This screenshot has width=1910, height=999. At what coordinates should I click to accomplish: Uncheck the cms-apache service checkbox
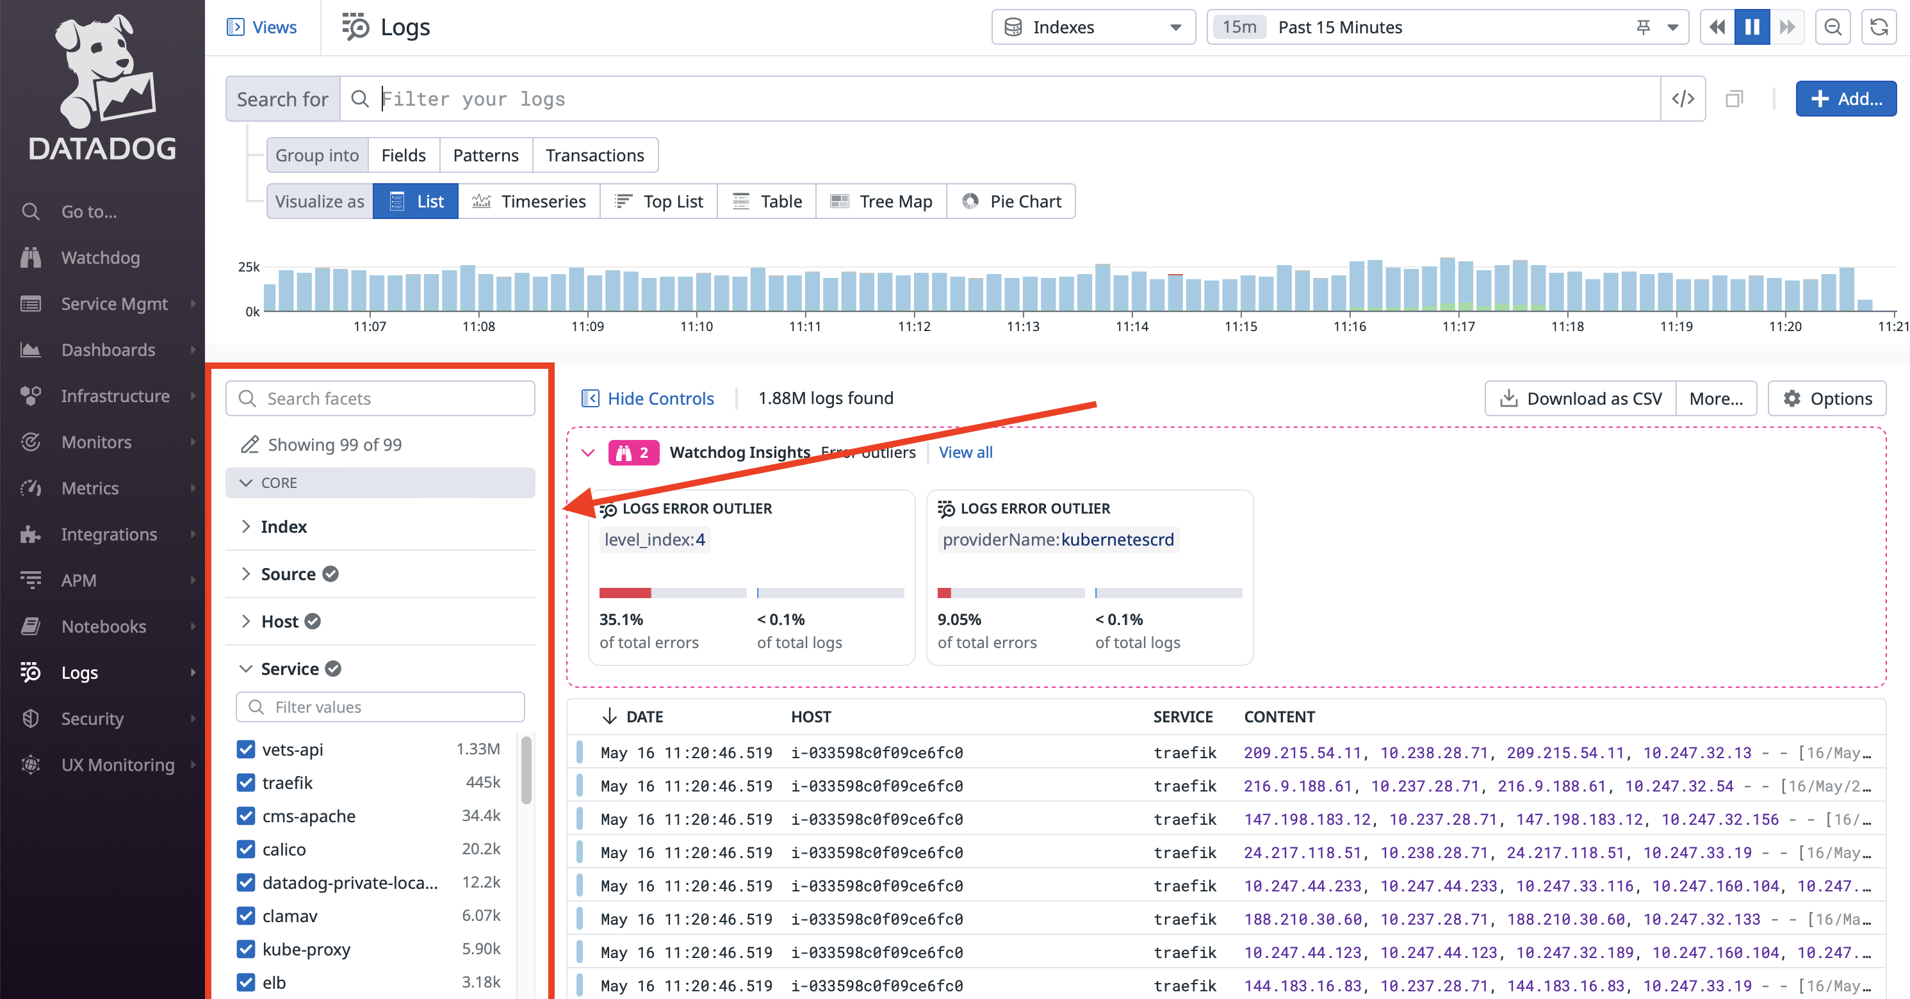coord(246,816)
